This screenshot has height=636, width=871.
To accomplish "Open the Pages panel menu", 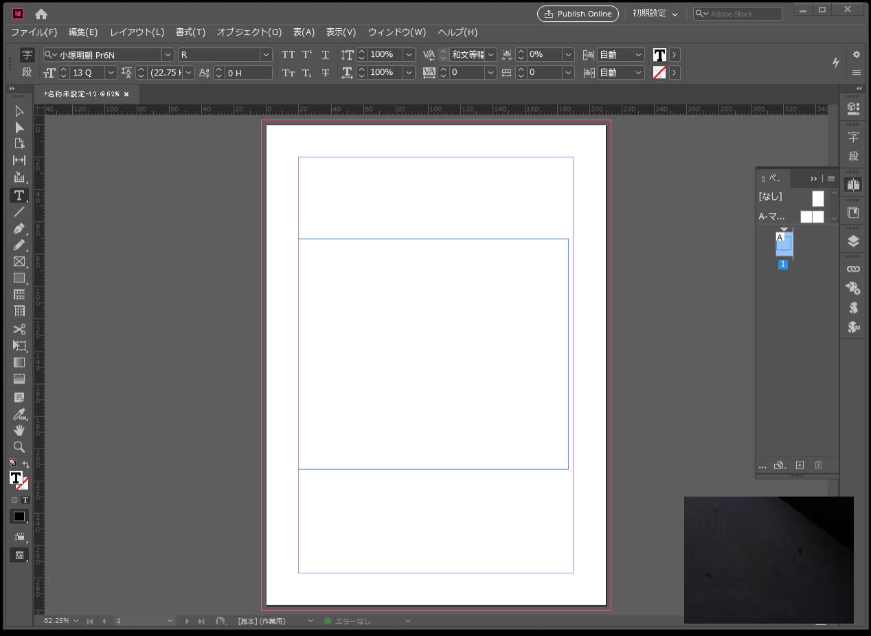I will coord(830,179).
